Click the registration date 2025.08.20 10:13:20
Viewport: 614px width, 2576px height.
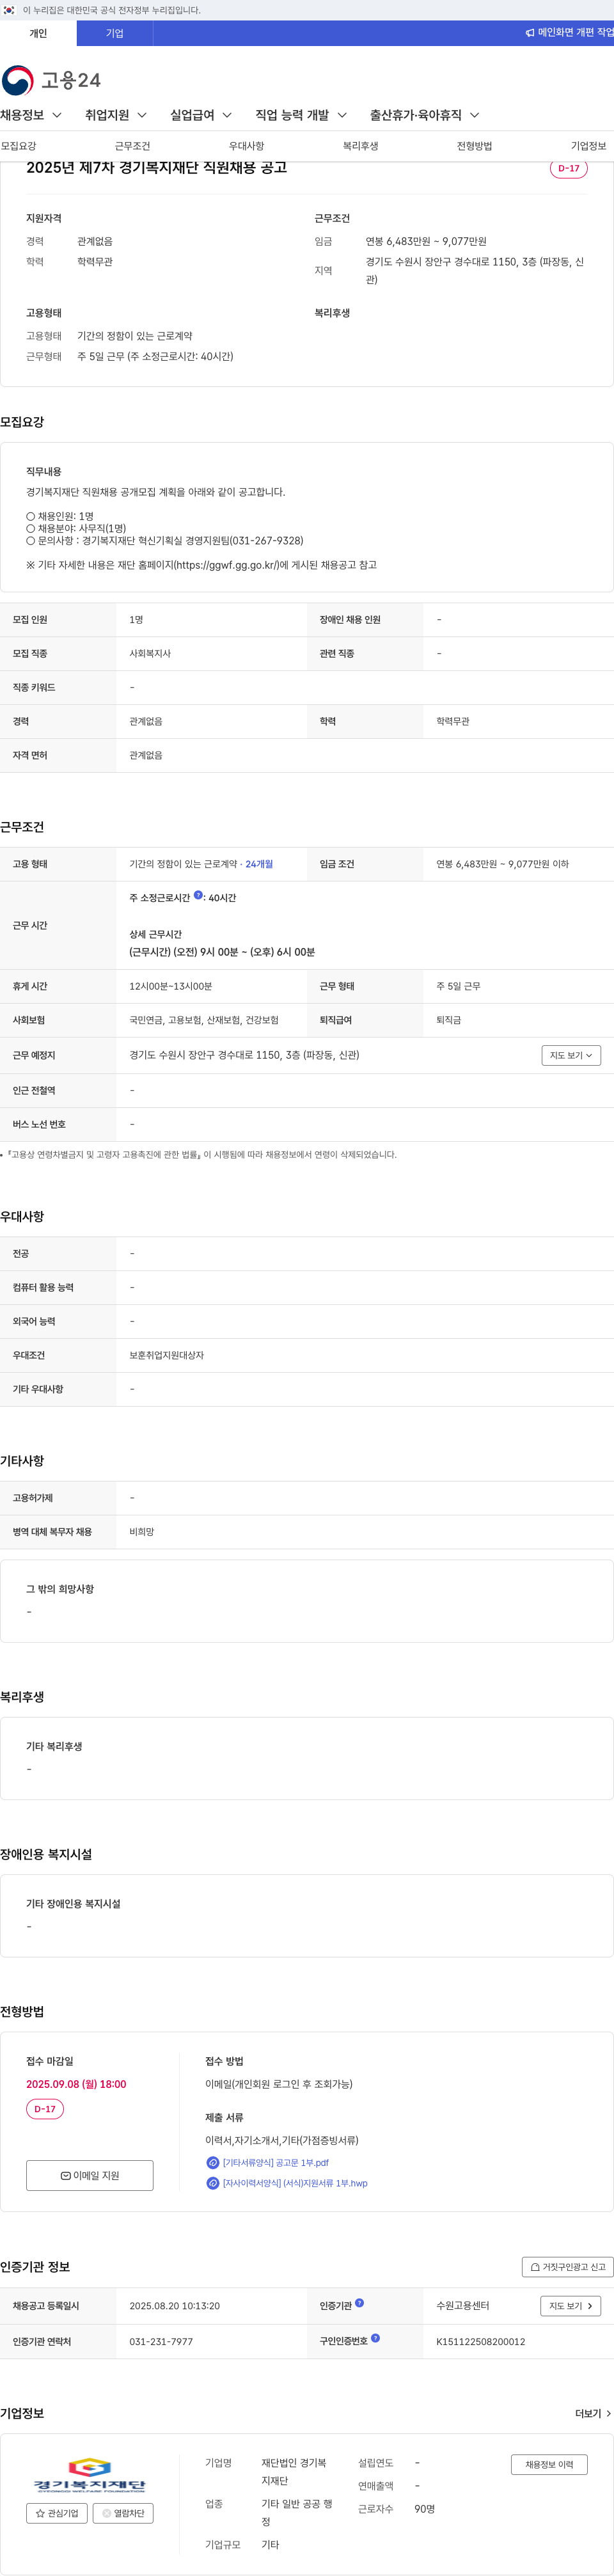pyautogui.click(x=174, y=2306)
